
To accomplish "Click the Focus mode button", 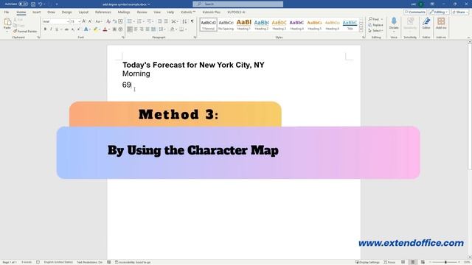I will [x=389, y=262].
